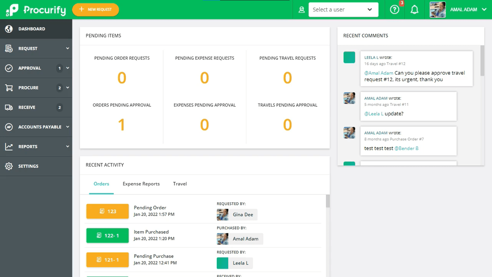Viewport: 492px width, 277px height.
Task: Click the "Item Purchased" status text
Action: click(151, 232)
